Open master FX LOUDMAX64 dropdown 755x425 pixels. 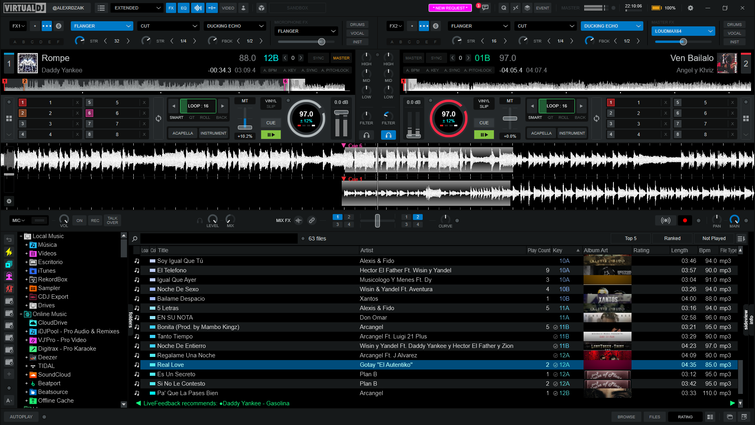[x=683, y=31]
